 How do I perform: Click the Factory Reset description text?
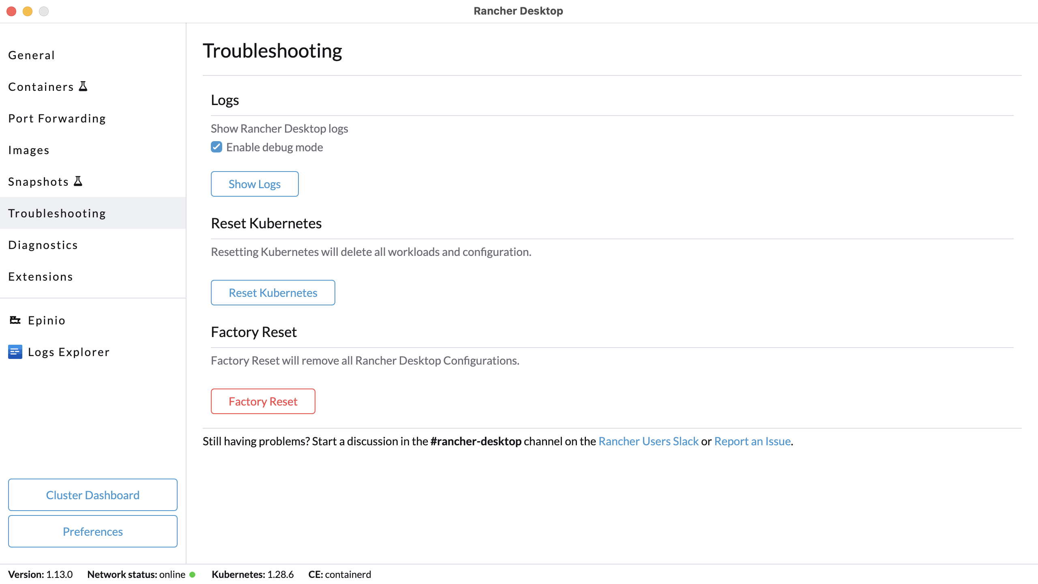pos(365,361)
